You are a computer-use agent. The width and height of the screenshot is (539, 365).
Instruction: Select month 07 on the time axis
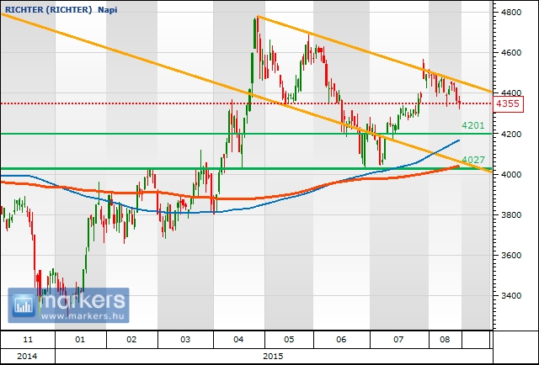[x=398, y=340]
